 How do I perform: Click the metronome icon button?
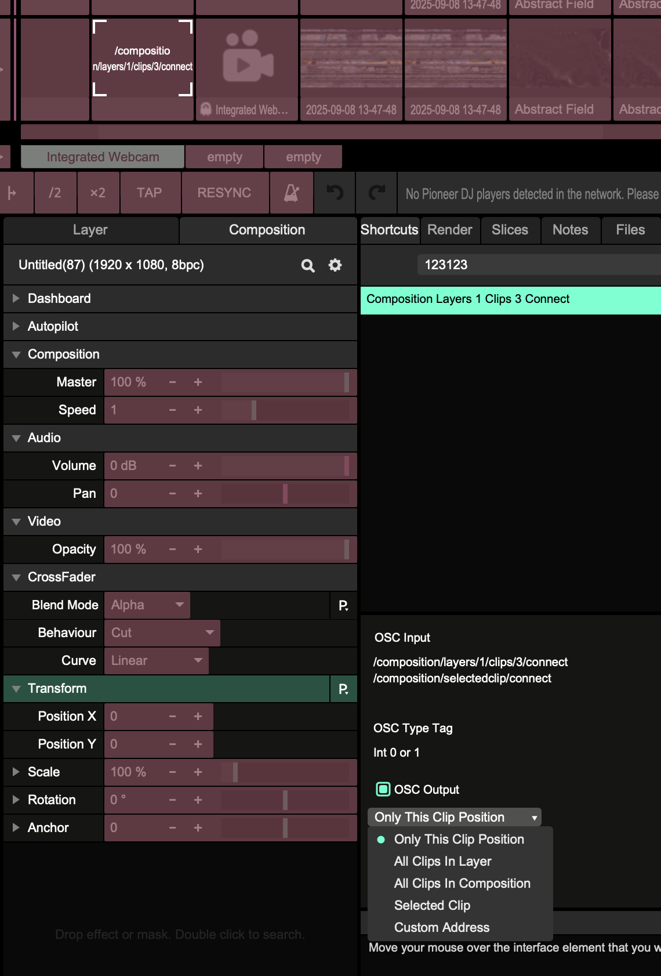(x=291, y=193)
